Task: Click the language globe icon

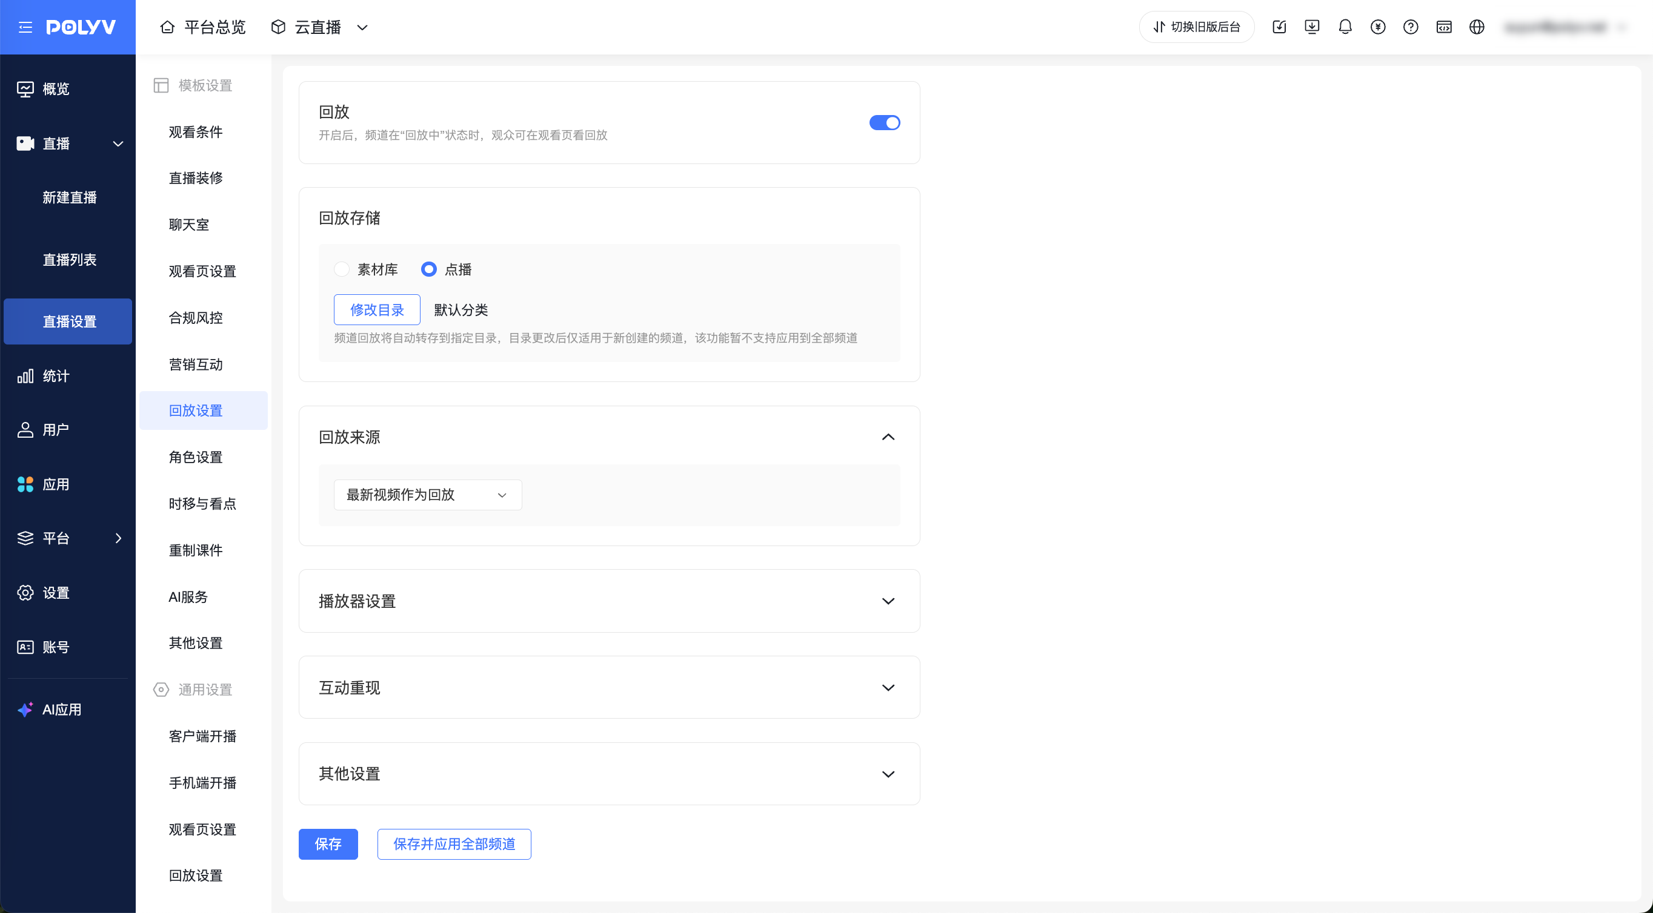Action: (x=1477, y=27)
